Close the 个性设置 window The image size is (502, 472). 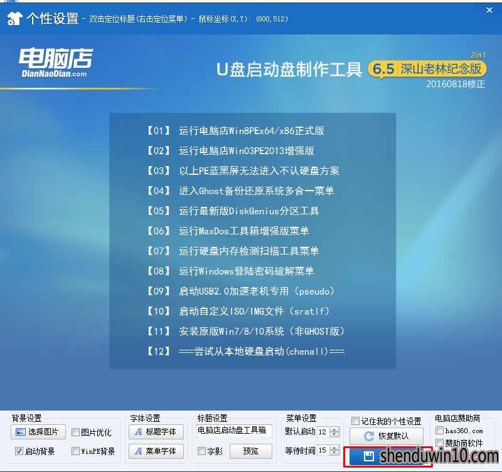point(489,10)
